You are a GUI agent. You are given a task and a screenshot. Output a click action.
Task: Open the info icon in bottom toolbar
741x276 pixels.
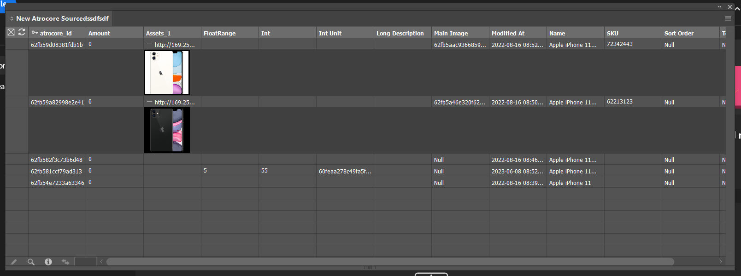coord(48,262)
